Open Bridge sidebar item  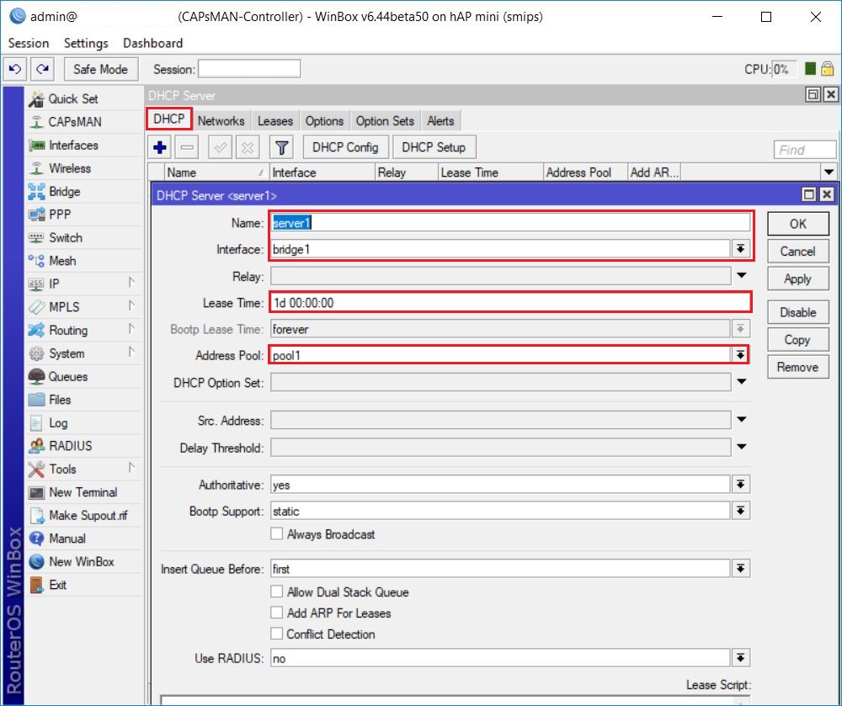coord(65,192)
